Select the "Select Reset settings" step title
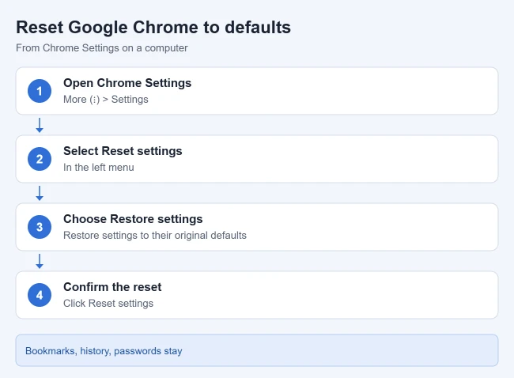This screenshot has width=514, height=378. tap(123, 151)
